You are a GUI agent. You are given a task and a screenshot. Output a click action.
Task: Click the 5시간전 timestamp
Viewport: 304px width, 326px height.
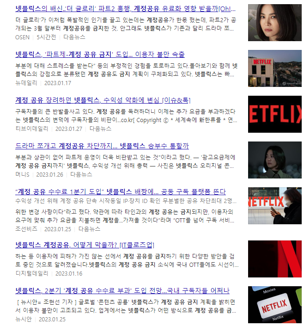(x=46, y=37)
